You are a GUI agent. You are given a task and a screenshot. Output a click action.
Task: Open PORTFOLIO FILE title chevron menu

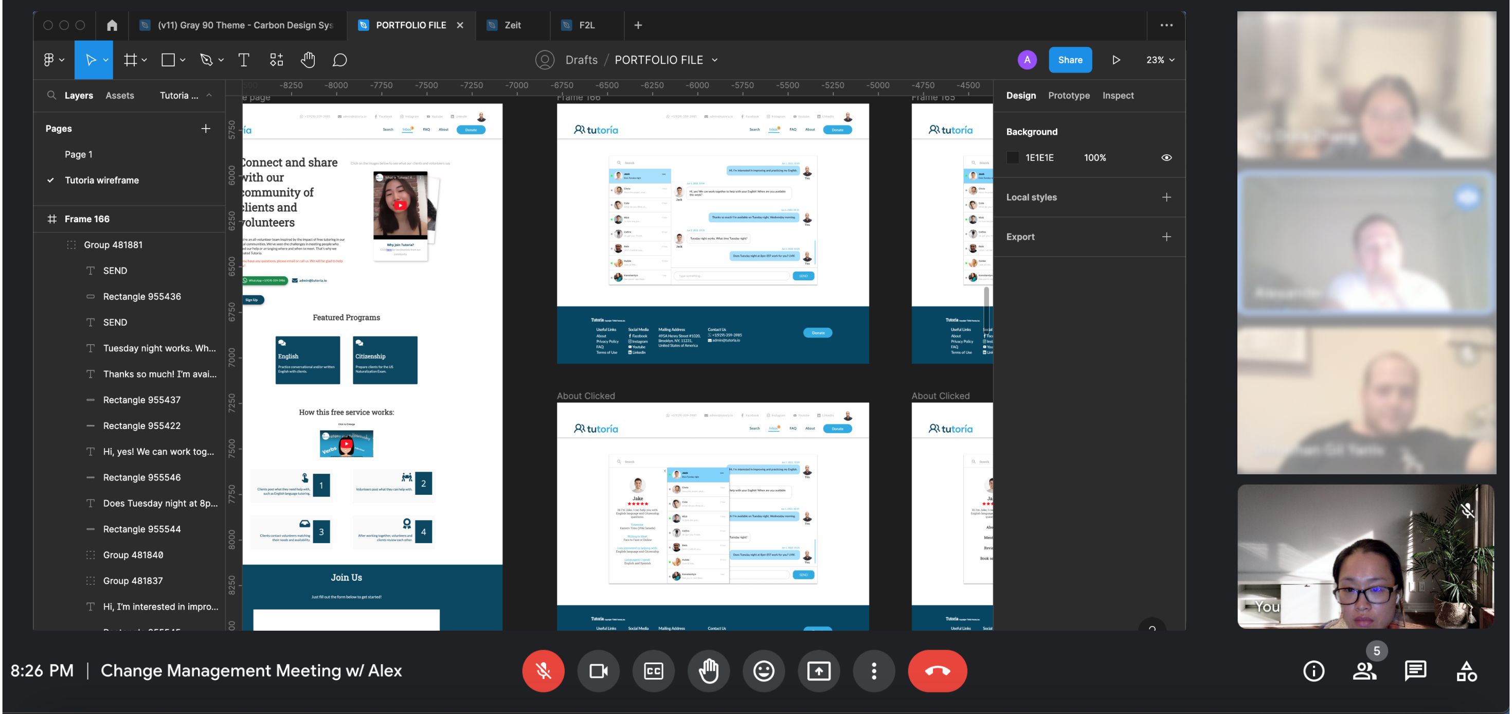714,60
